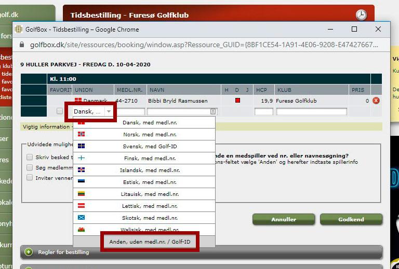Click the Estonian flag icon
The width and height of the screenshot is (399, 269).
pyautogui.click(x=81, y=181)
